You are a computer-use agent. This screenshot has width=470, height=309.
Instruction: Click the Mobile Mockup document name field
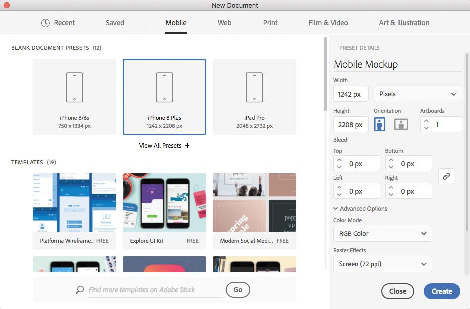pyautogui.click(x=397, y=64)
